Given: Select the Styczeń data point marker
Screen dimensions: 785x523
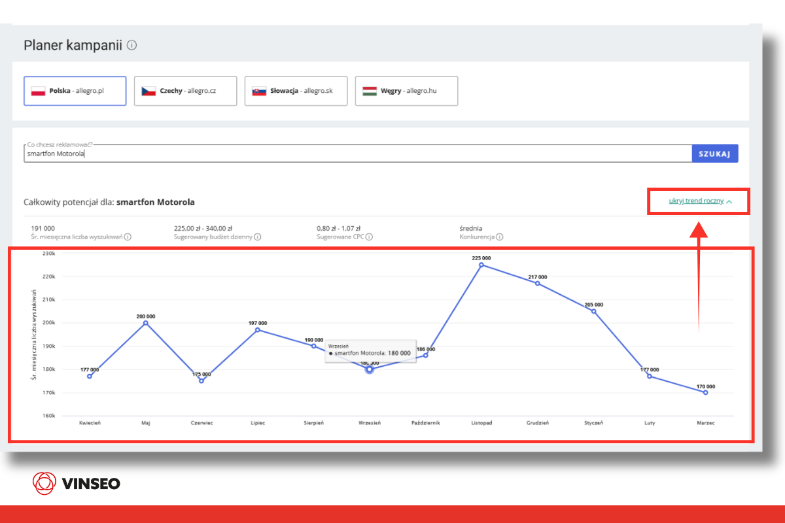Looking at the screenshot, I should point(594,311).
